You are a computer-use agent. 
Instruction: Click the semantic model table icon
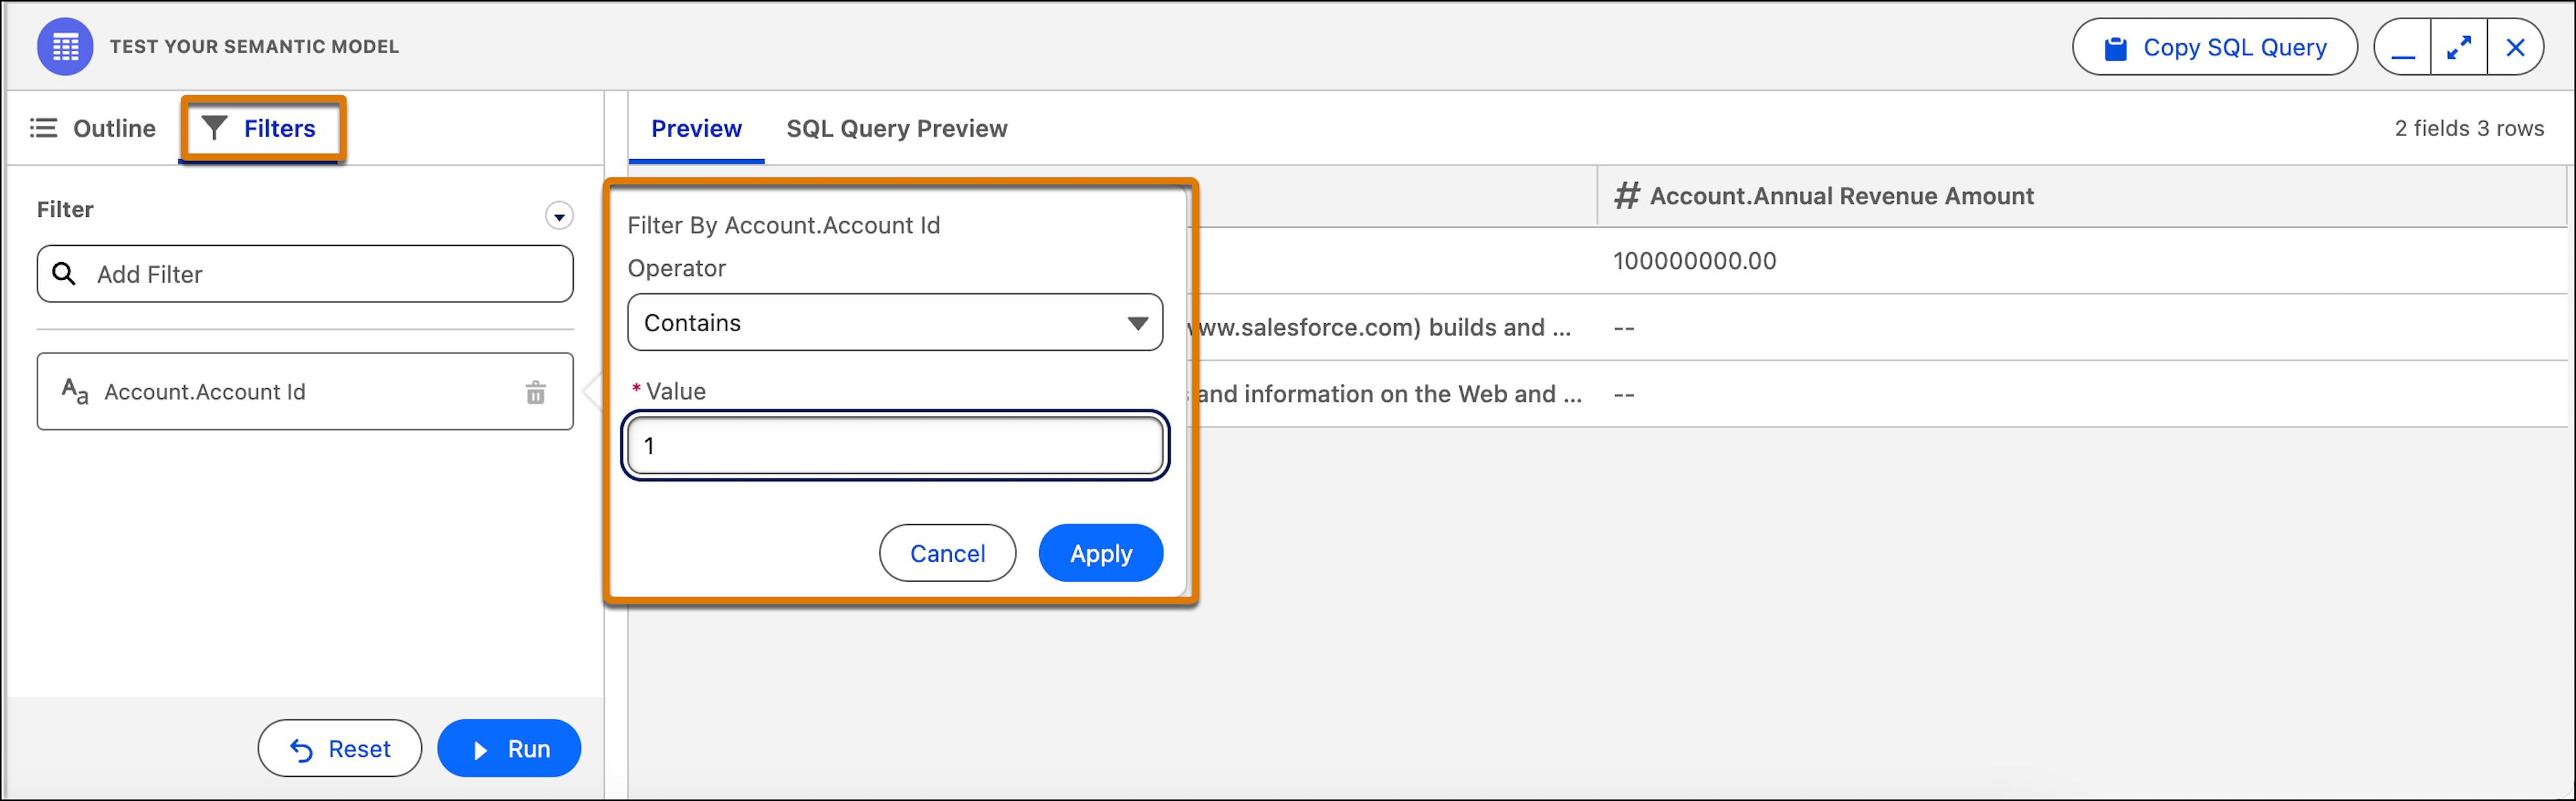click(x=65, y=46)
